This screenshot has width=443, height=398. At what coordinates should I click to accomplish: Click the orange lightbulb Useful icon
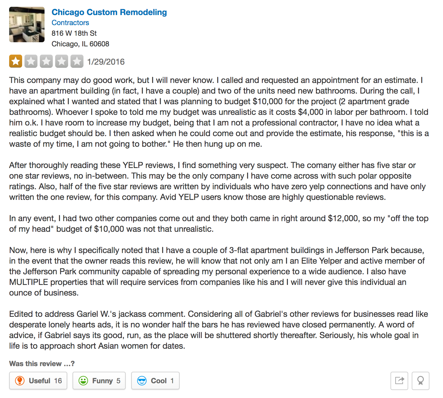point(20,381)
